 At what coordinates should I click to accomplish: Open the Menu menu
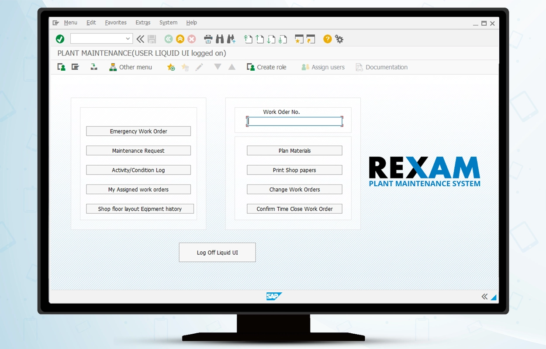pos(70,23)
